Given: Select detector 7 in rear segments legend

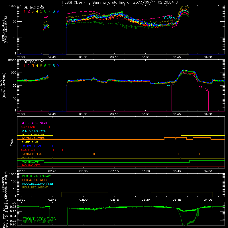Looking at the screenshot, I should tap(49, 66).
